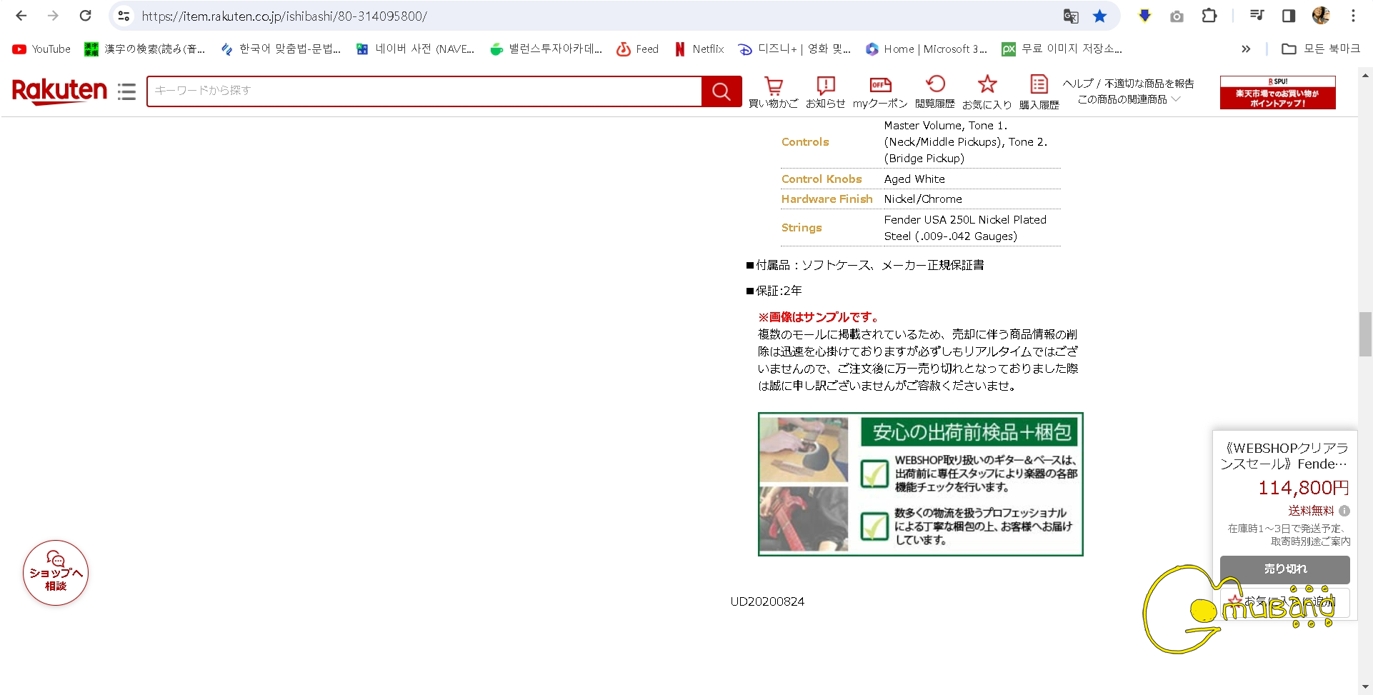Open the Rakuten genre list menu icon
Screen dimensions: 1373x695
[x=126, y=91]
